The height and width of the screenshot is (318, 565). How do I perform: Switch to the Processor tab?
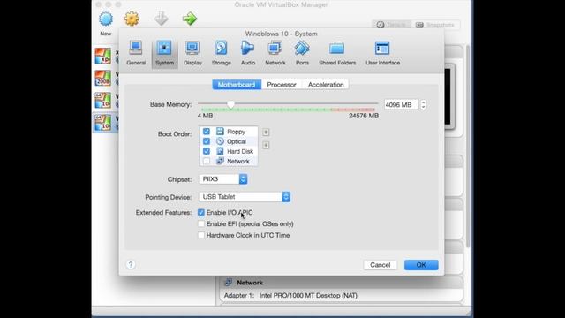point(282,85)
